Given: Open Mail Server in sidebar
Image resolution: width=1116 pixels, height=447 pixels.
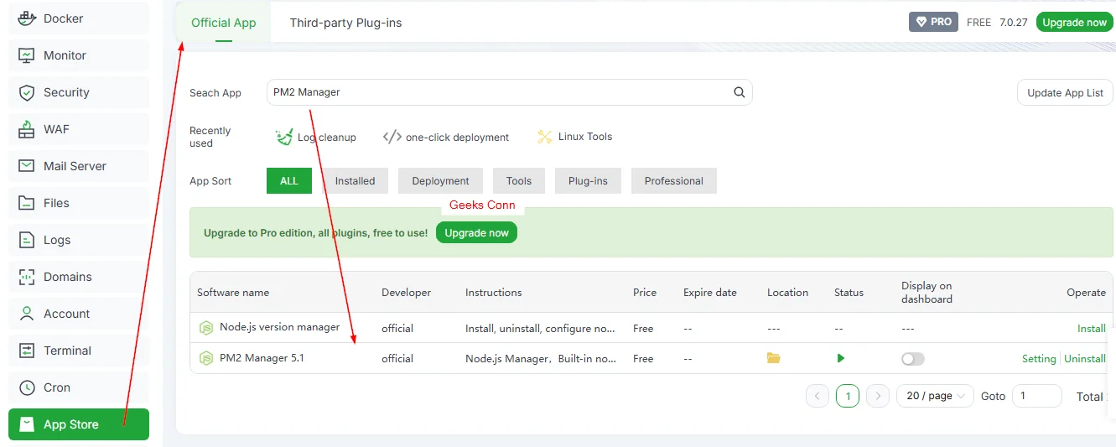Looking at the screenshot, I should (79, 166).
